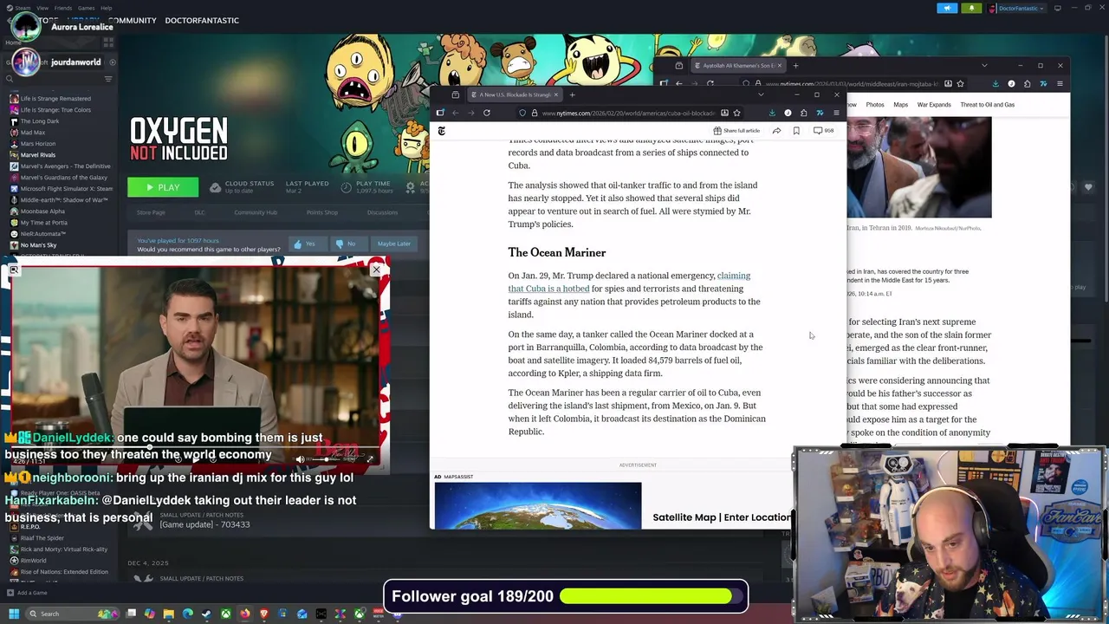
Task: Open the Firefox downloads arrow in front window
Action: coord(772,113)
